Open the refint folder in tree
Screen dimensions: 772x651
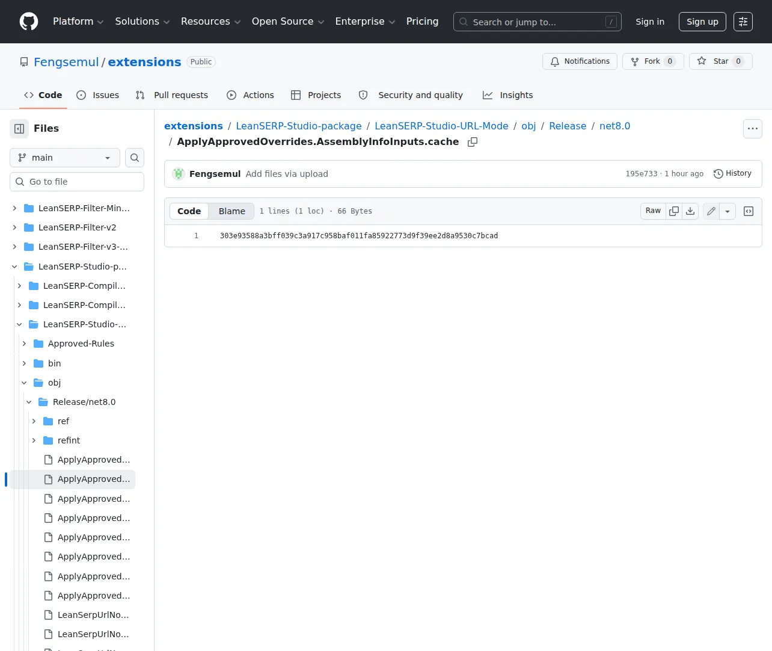[69, 440]
